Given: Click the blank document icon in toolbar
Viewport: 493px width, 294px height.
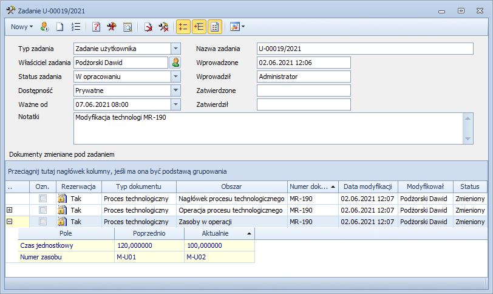Looking at the screenshot, I should point(60,27).
